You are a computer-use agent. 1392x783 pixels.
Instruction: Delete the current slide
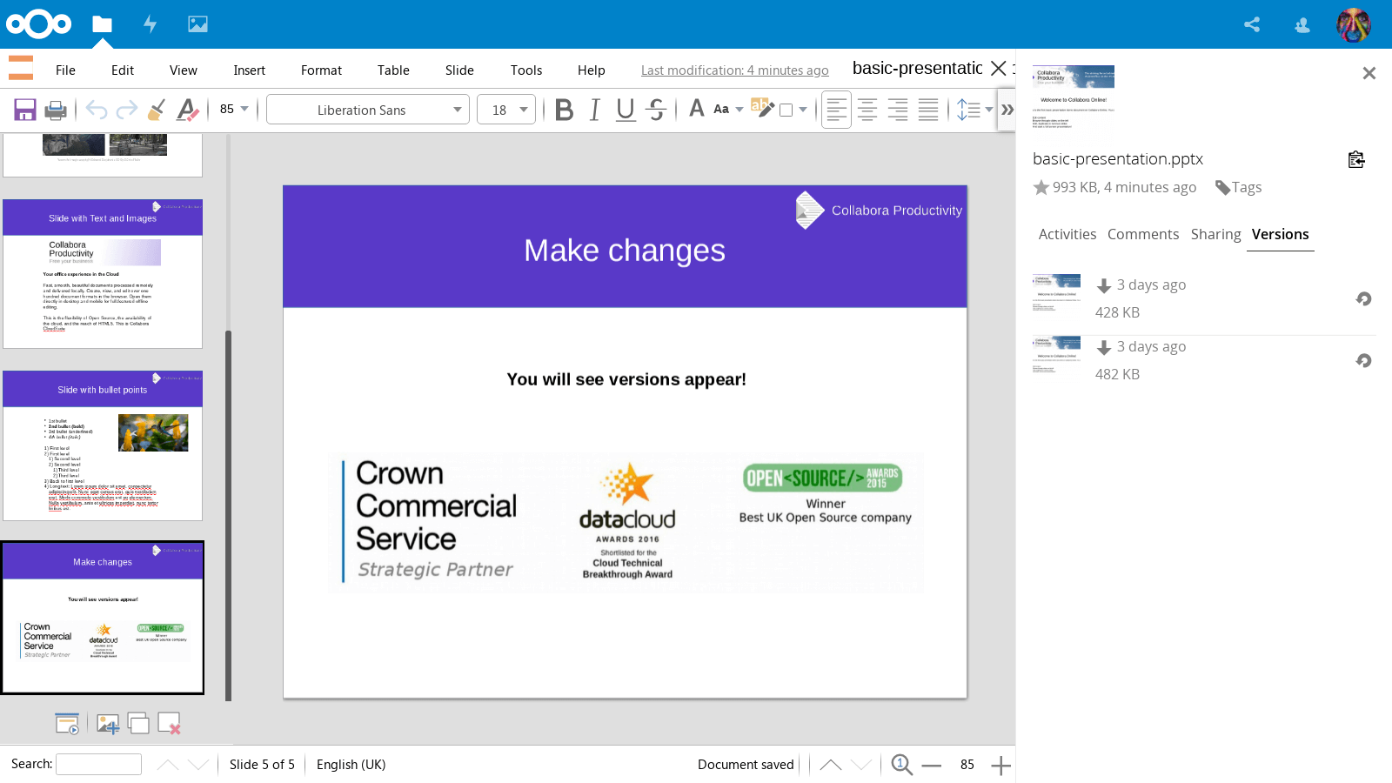[x=169, y=724]
